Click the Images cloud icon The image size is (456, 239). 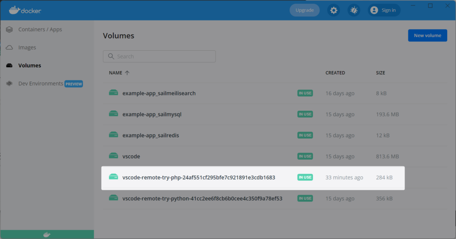(9, 47)
